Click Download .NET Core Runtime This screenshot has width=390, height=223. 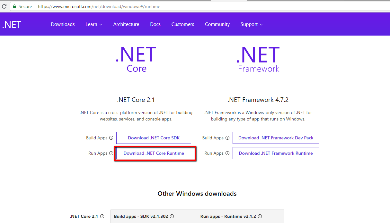155,153
